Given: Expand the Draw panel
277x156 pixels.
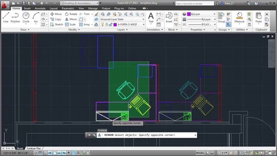Looking at the screenshot, I should (x=25, y=30).
